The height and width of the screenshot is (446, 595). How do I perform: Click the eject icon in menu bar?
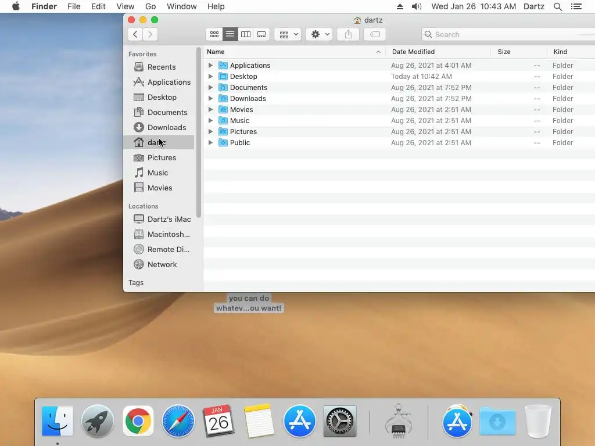pos(400,6)
